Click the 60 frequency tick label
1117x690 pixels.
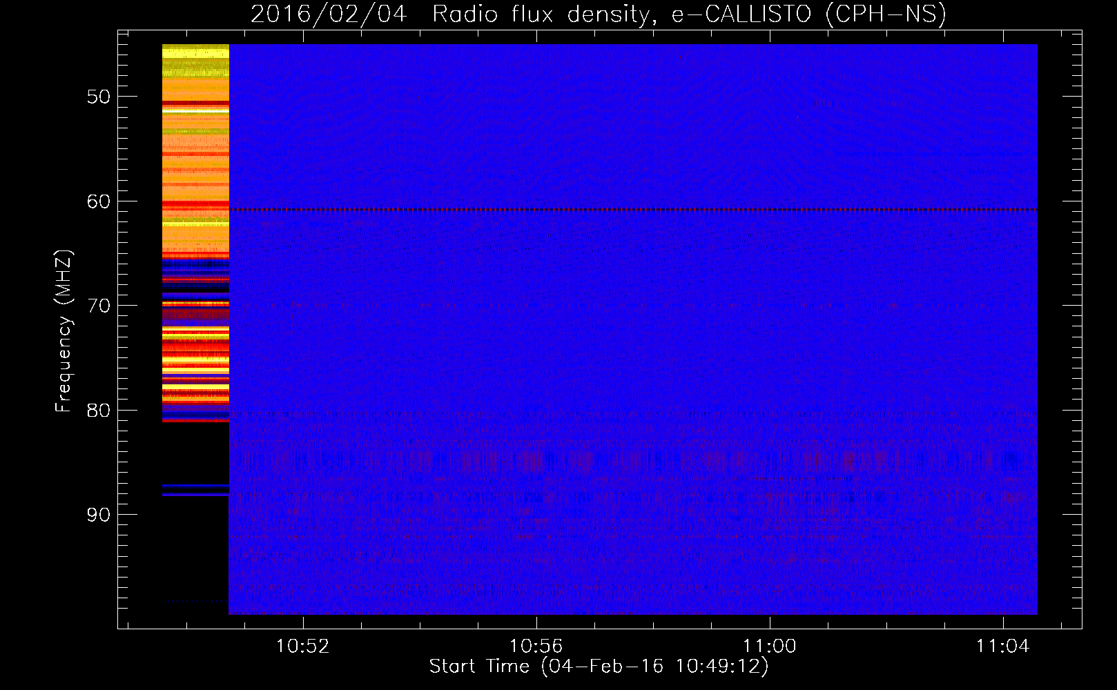pos(99,201)
